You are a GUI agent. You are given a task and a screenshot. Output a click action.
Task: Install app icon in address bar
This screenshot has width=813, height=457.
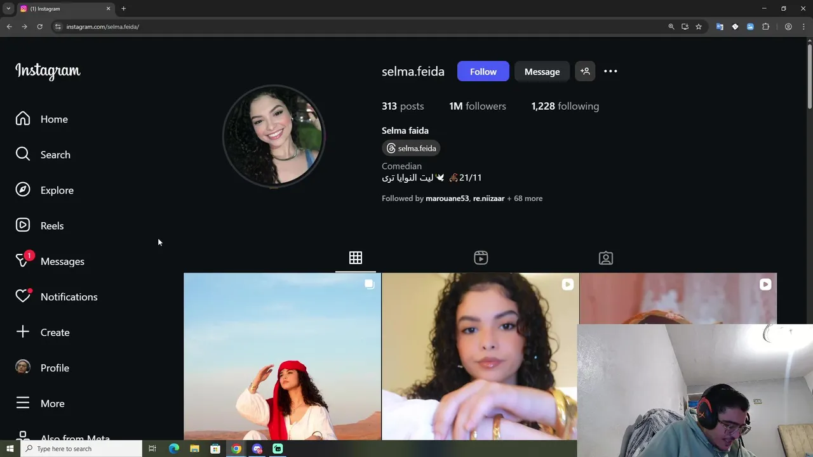coord(685,27)
